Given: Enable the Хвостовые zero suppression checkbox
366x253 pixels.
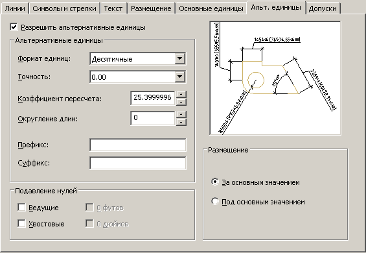Looking at the screenshot, I should coord(21,224).
